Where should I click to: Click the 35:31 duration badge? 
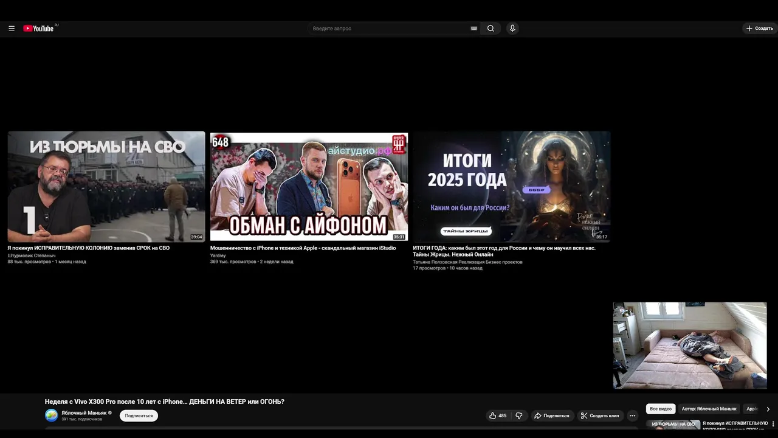(x=399, y=237)
